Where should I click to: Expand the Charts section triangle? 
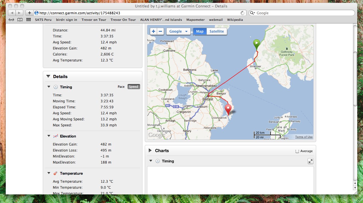pyautogui.click(x=150, y=150)
